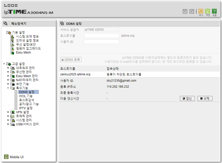
Task: Click the 114.202.186.232 IP address value
Action: pos(118,87)
